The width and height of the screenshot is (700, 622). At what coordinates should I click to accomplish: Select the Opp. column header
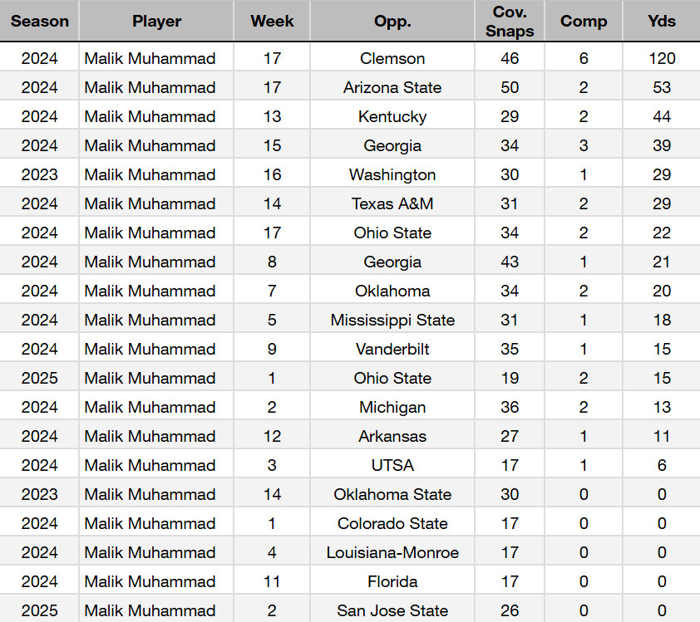tap(392, 21)
